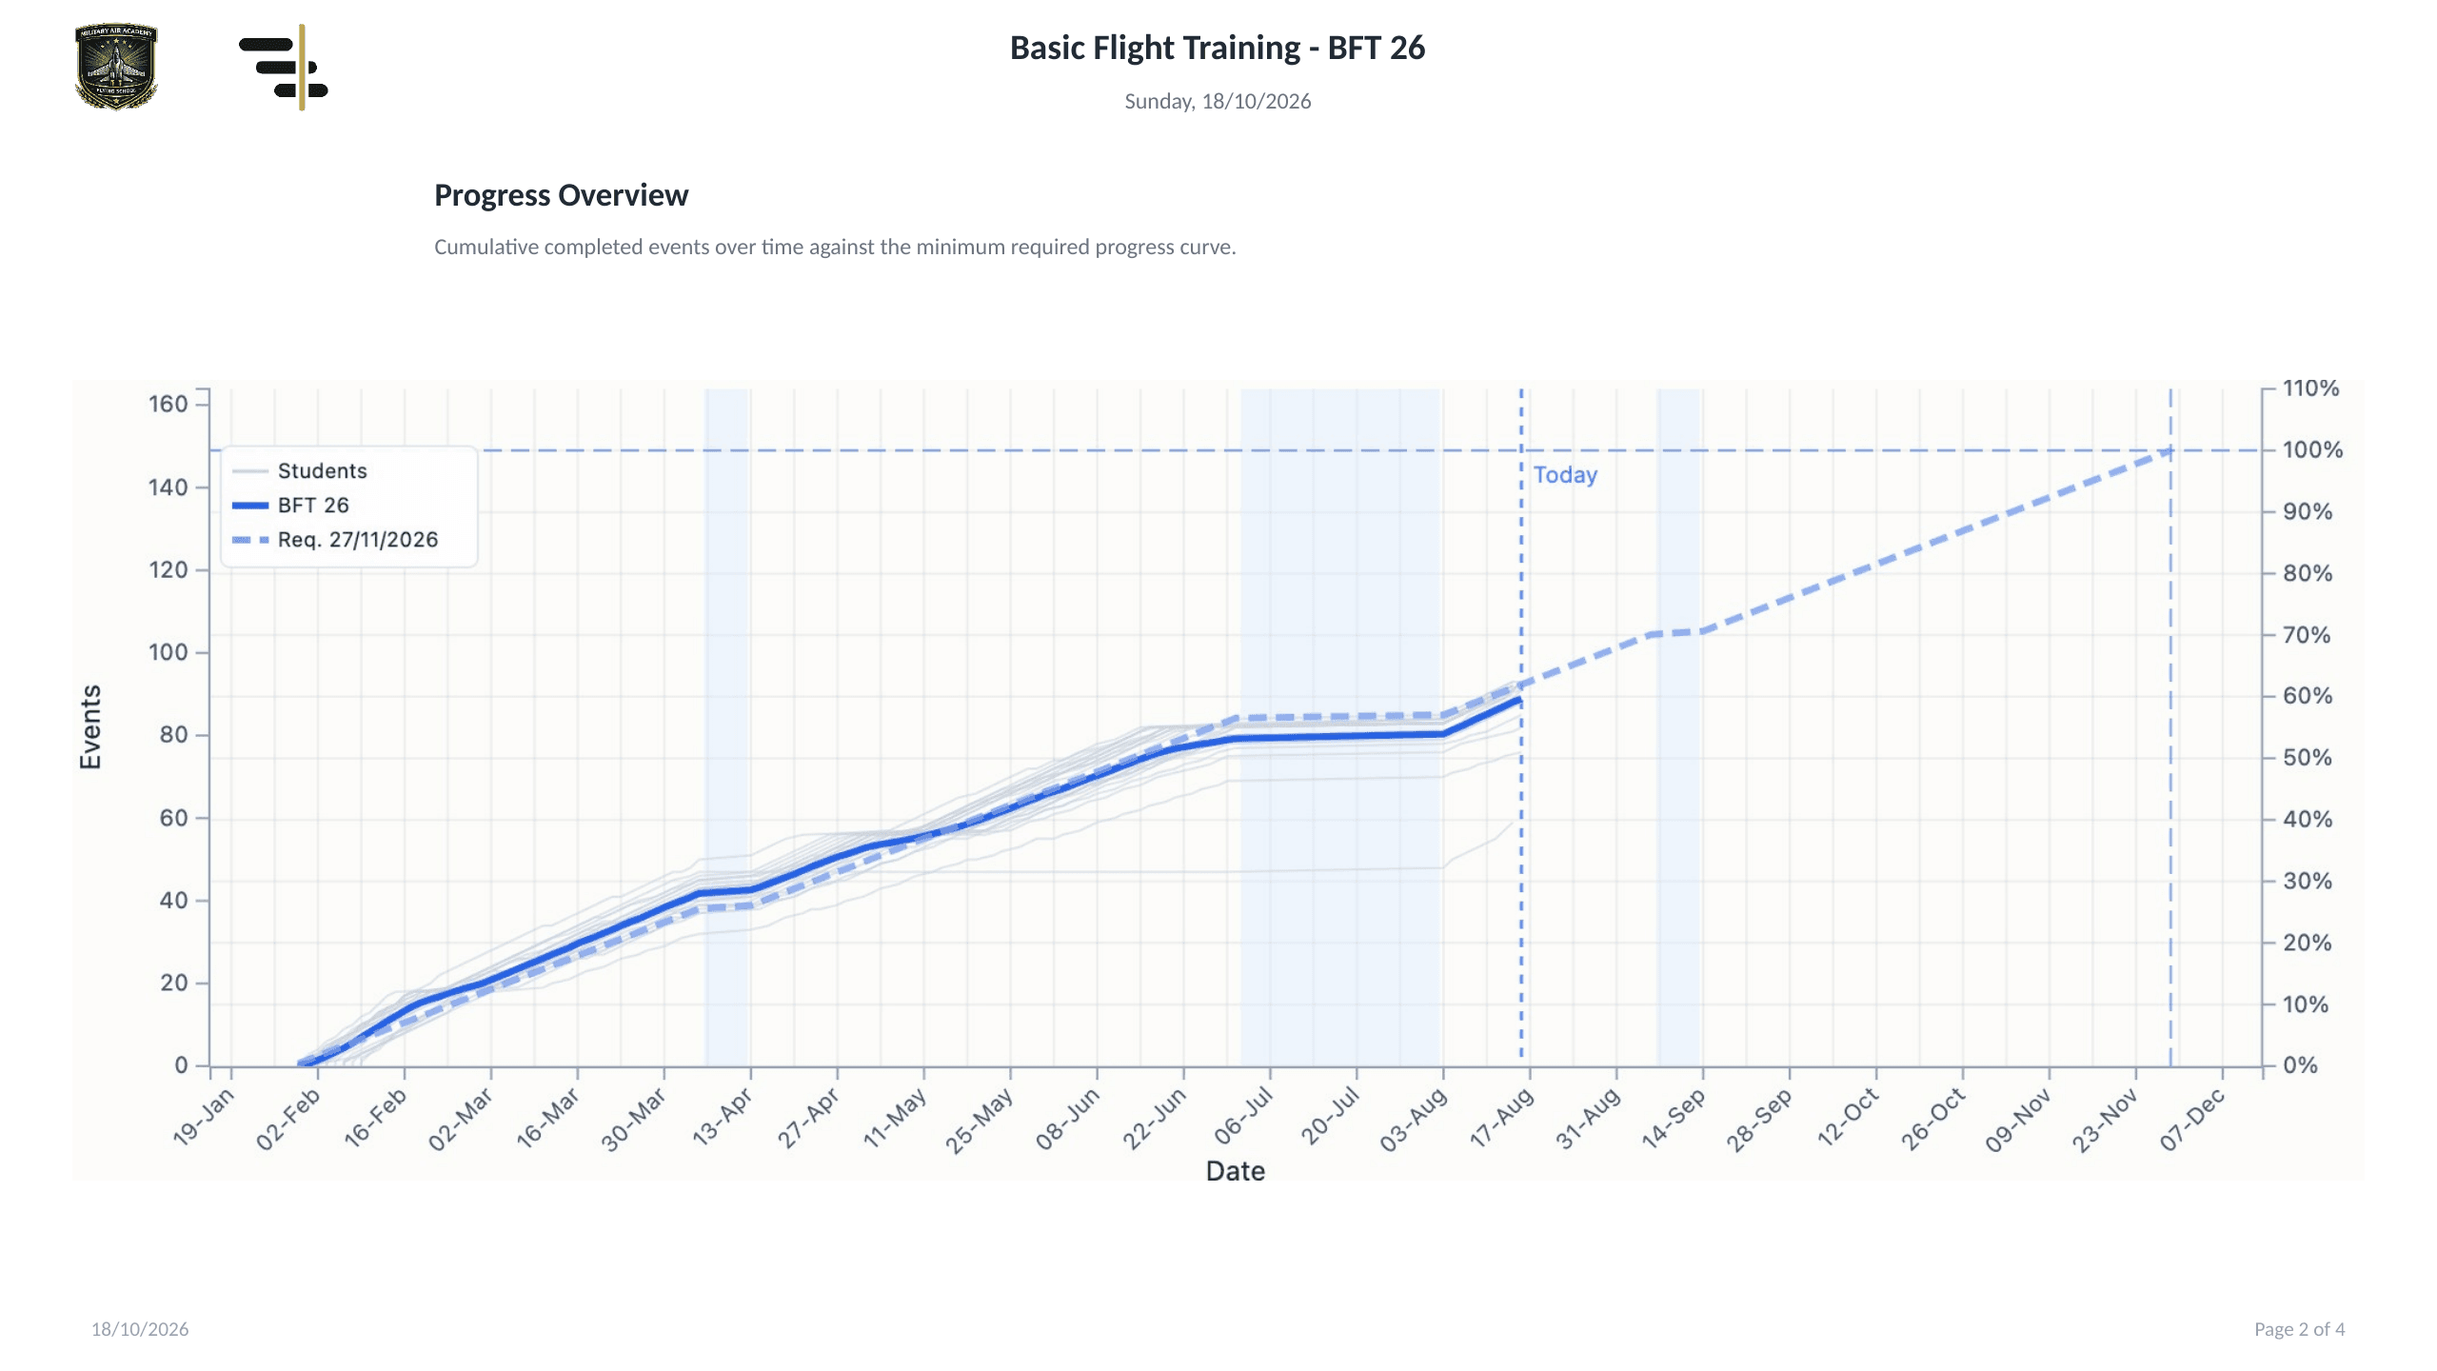2437x1371 pixels.
Task: Click the Basic Flight Training - BFT 26 title
Action: [1218, 48]
